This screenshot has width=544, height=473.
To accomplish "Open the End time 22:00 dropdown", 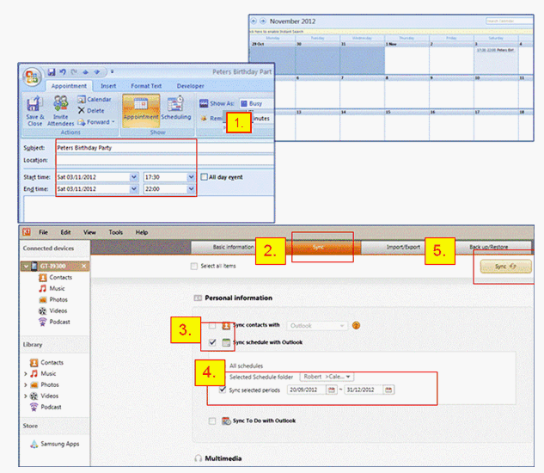I will point(191,189).
